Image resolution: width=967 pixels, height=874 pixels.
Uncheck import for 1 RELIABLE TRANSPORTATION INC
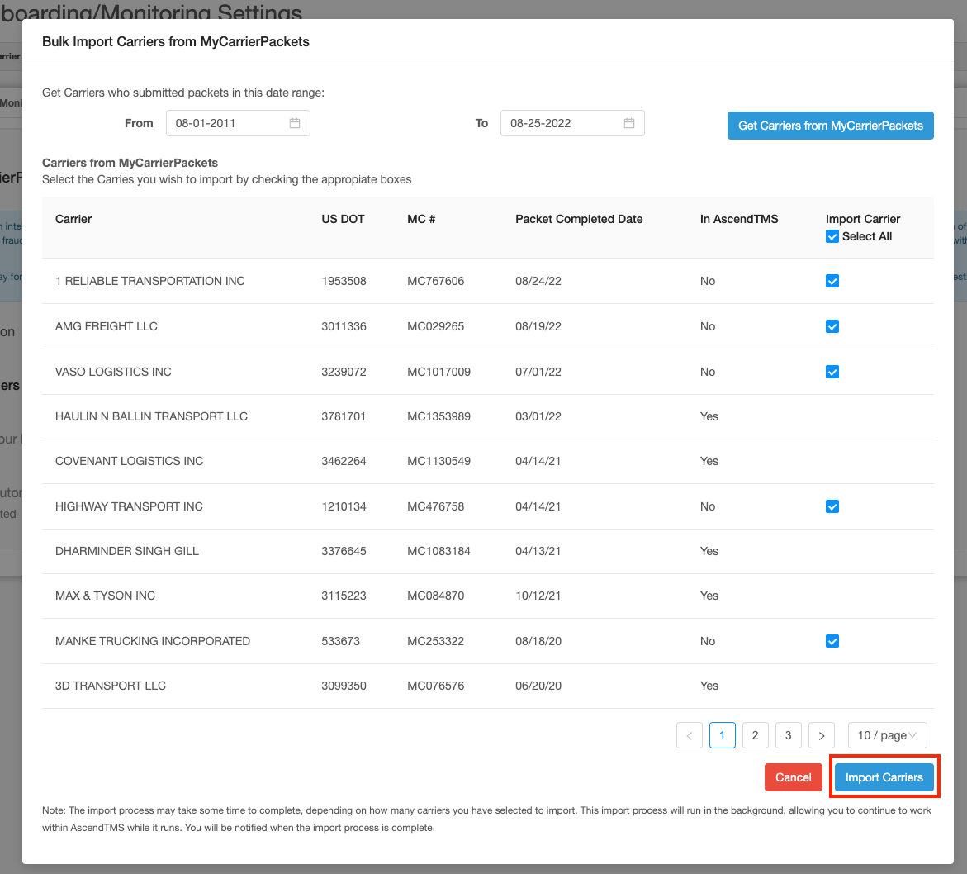pos(832,281)
